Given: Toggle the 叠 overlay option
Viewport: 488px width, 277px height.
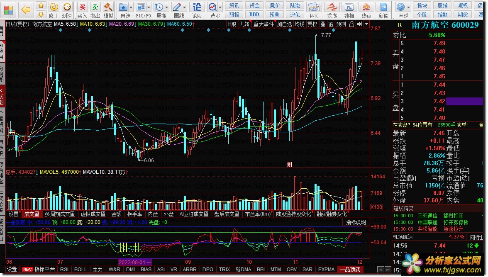Looking at the screenshot, I should click(323, 24).
